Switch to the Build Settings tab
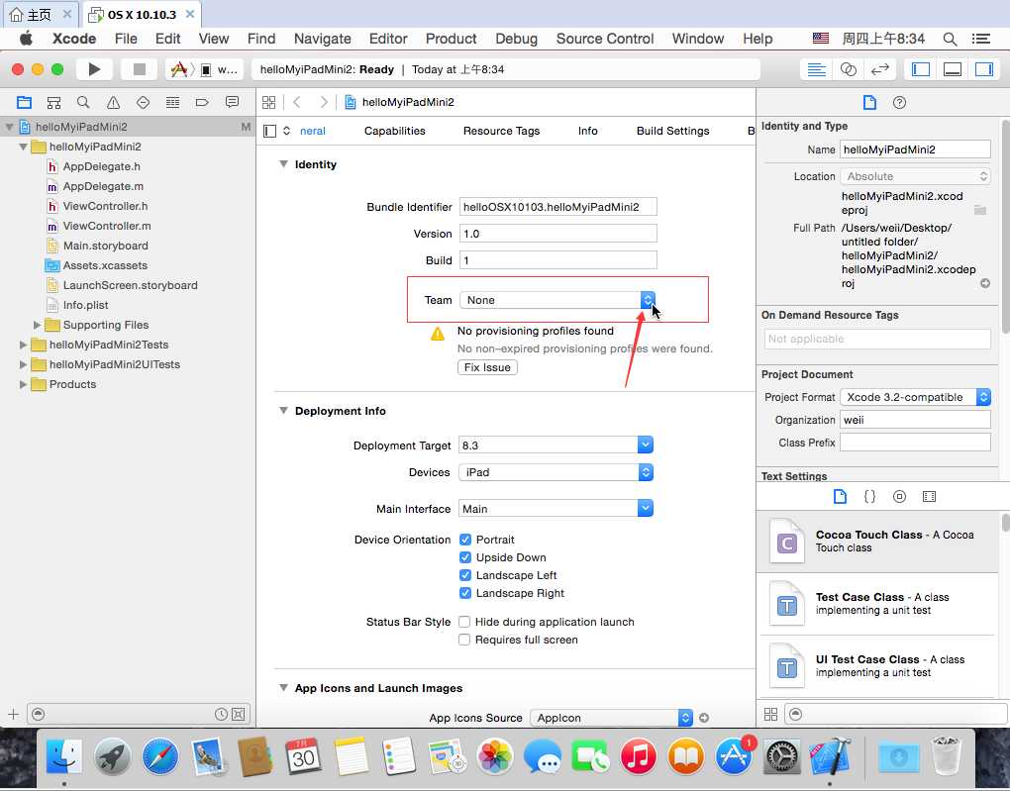 click(672, 131)
